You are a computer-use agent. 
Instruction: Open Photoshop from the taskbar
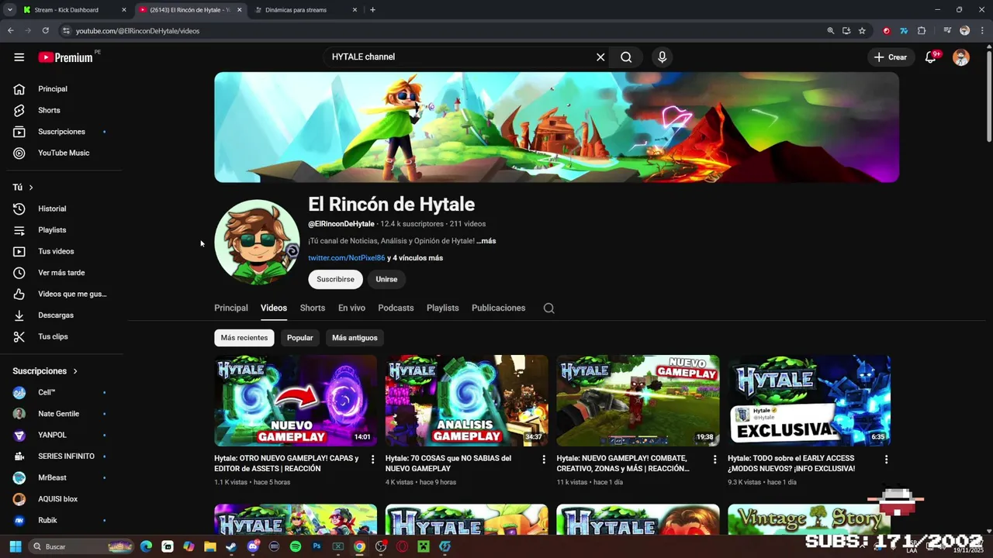tap(317, 546)
